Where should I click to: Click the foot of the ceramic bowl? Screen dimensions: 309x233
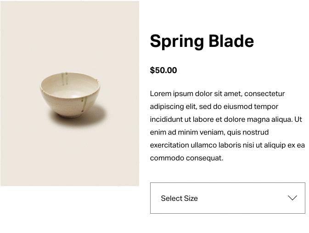tap(69, 115)
